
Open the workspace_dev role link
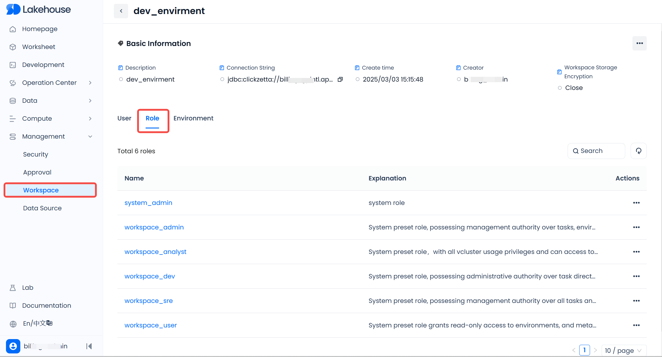tap(150, 276)
